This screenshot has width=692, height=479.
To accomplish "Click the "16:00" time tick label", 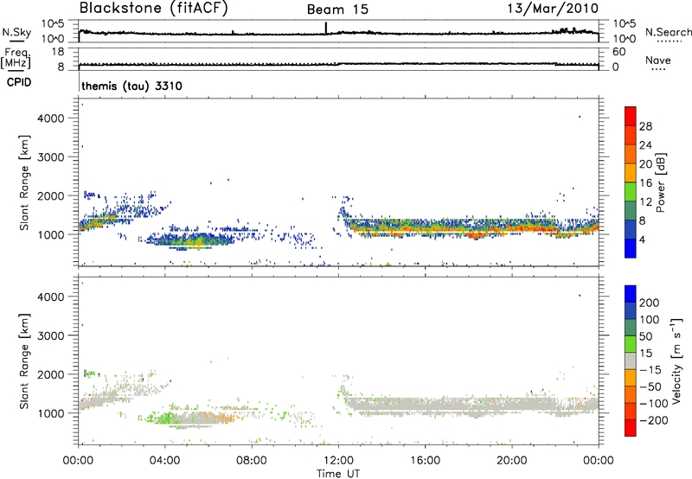I will click(x=425, y=461).
